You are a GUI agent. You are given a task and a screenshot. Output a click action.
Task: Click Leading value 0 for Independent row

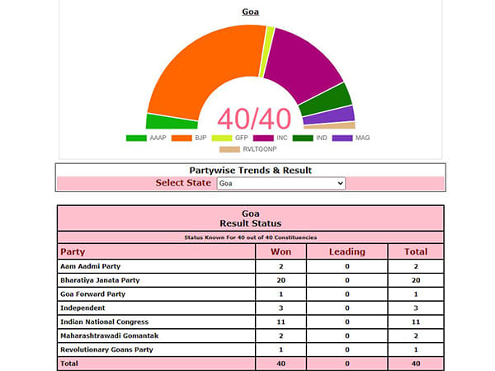347,308
